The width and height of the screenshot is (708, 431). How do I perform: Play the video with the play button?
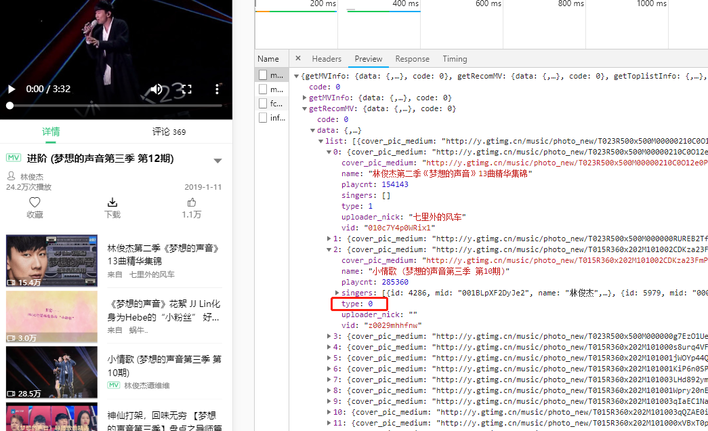tap(12, 89)
